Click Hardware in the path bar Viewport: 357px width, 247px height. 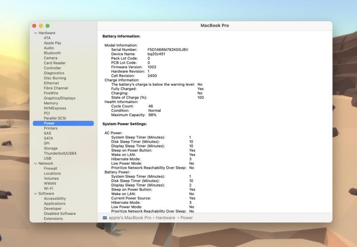click(165, 218)
